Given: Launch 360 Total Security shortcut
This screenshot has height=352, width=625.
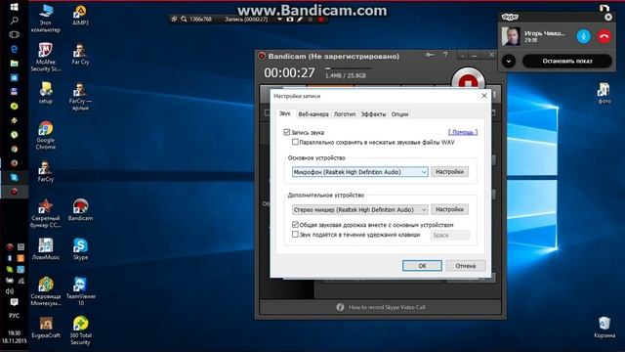Looking at the screenshot, I should pyautogui.click(x=80, y=330).
